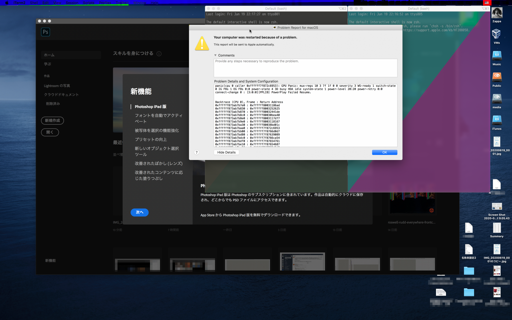Viewport: 512px width, 320px height.
Task: Open クラウドドキュメント in sidebar
Action: click(61, 95)
